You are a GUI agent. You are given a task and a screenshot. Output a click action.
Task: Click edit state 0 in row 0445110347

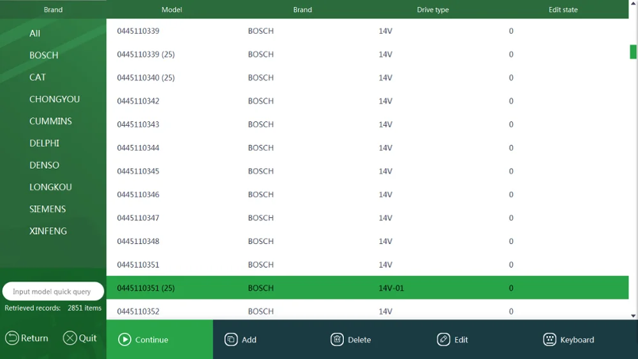[511, 218]
